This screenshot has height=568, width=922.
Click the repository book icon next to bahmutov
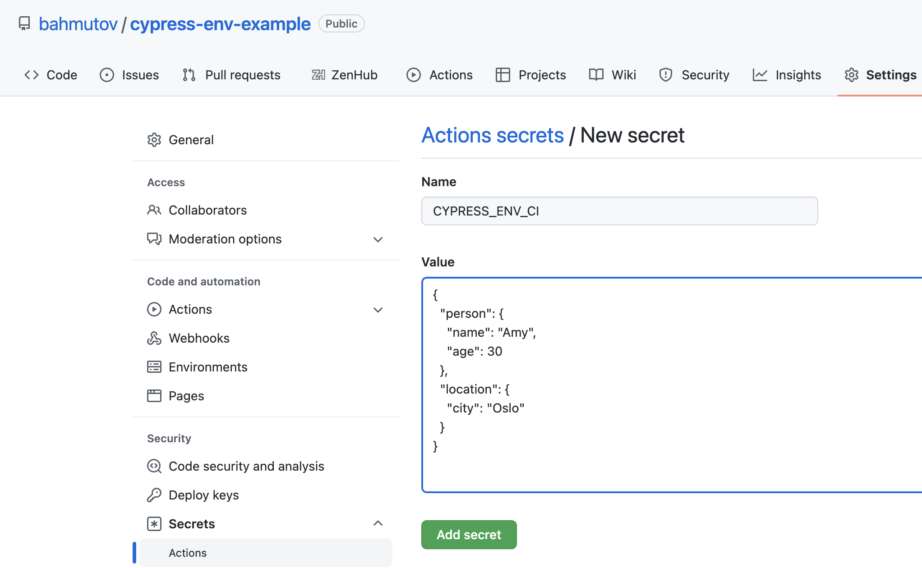point(24,23)
